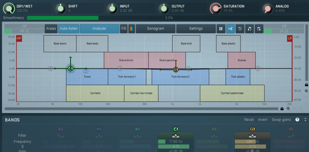Click the red HP marker on graph

(x=19, y=39)
